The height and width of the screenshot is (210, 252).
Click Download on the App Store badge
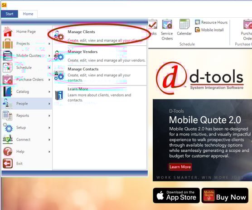click(176, 195)
